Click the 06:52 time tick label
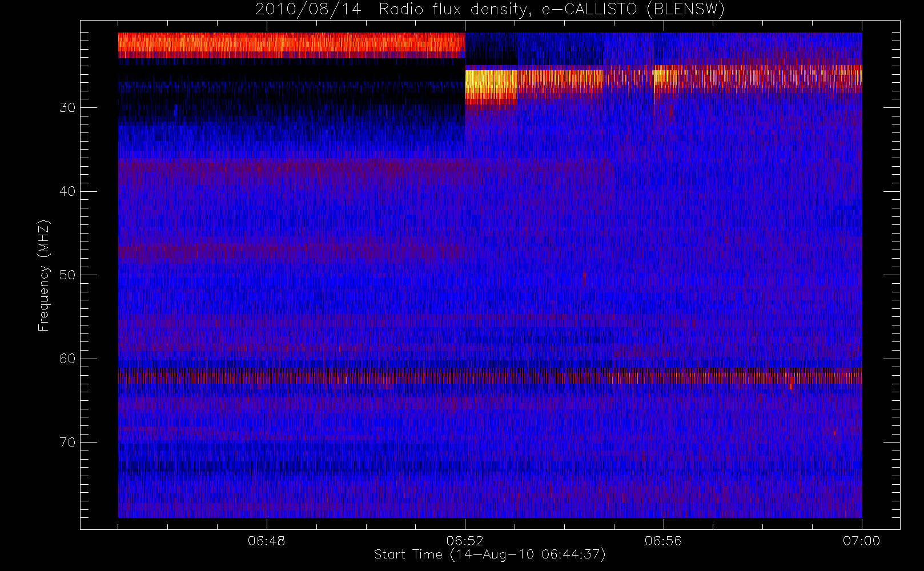The width and height of the screenshot is (924, 571). point(465,541)
